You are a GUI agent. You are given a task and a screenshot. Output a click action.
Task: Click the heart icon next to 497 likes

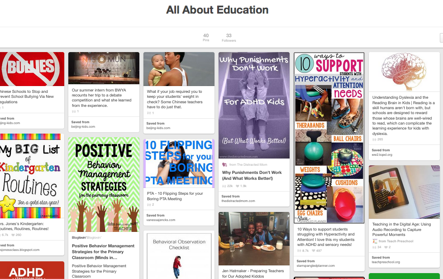pyautogui.click(x=313, y=251)
